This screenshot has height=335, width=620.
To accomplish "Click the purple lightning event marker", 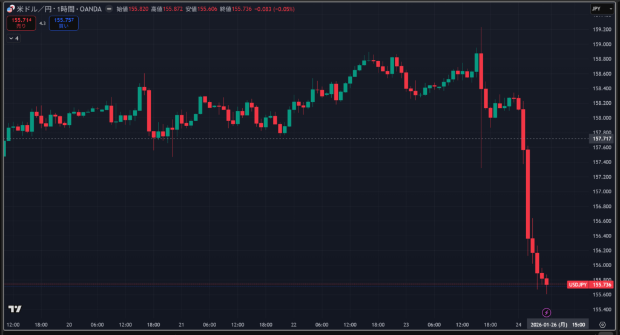I will [x=547, y=313].
